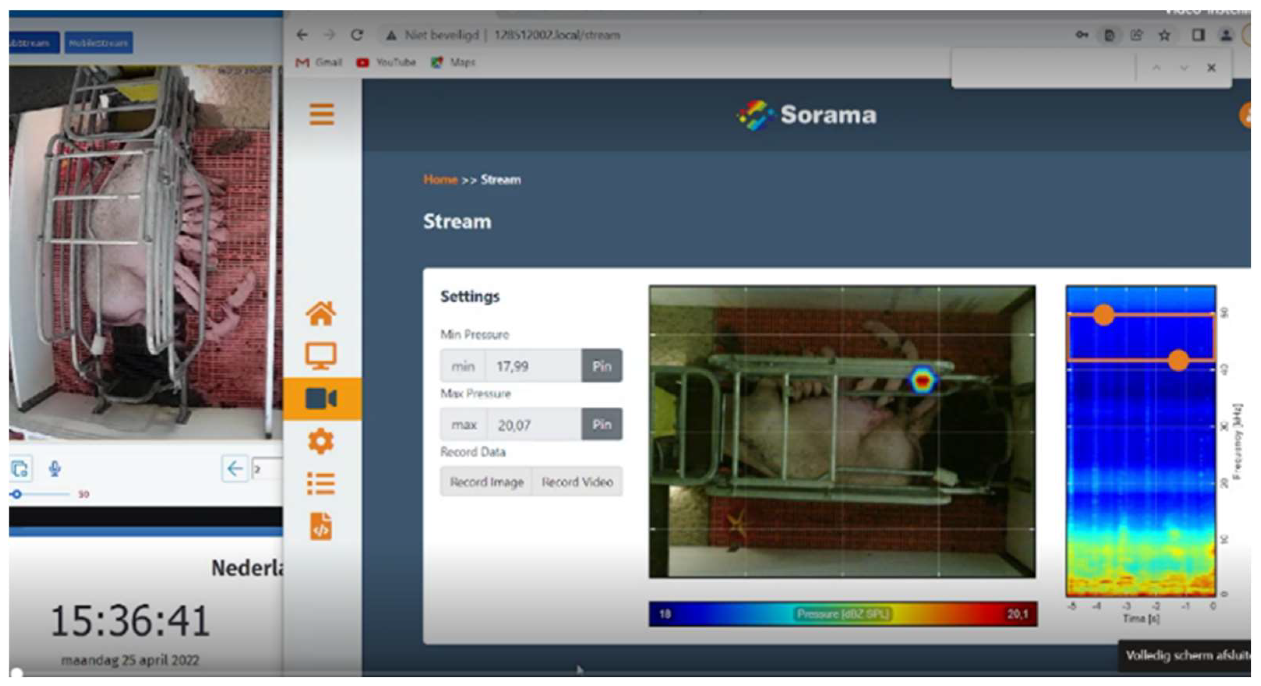Click the min pressure input field

533,366
